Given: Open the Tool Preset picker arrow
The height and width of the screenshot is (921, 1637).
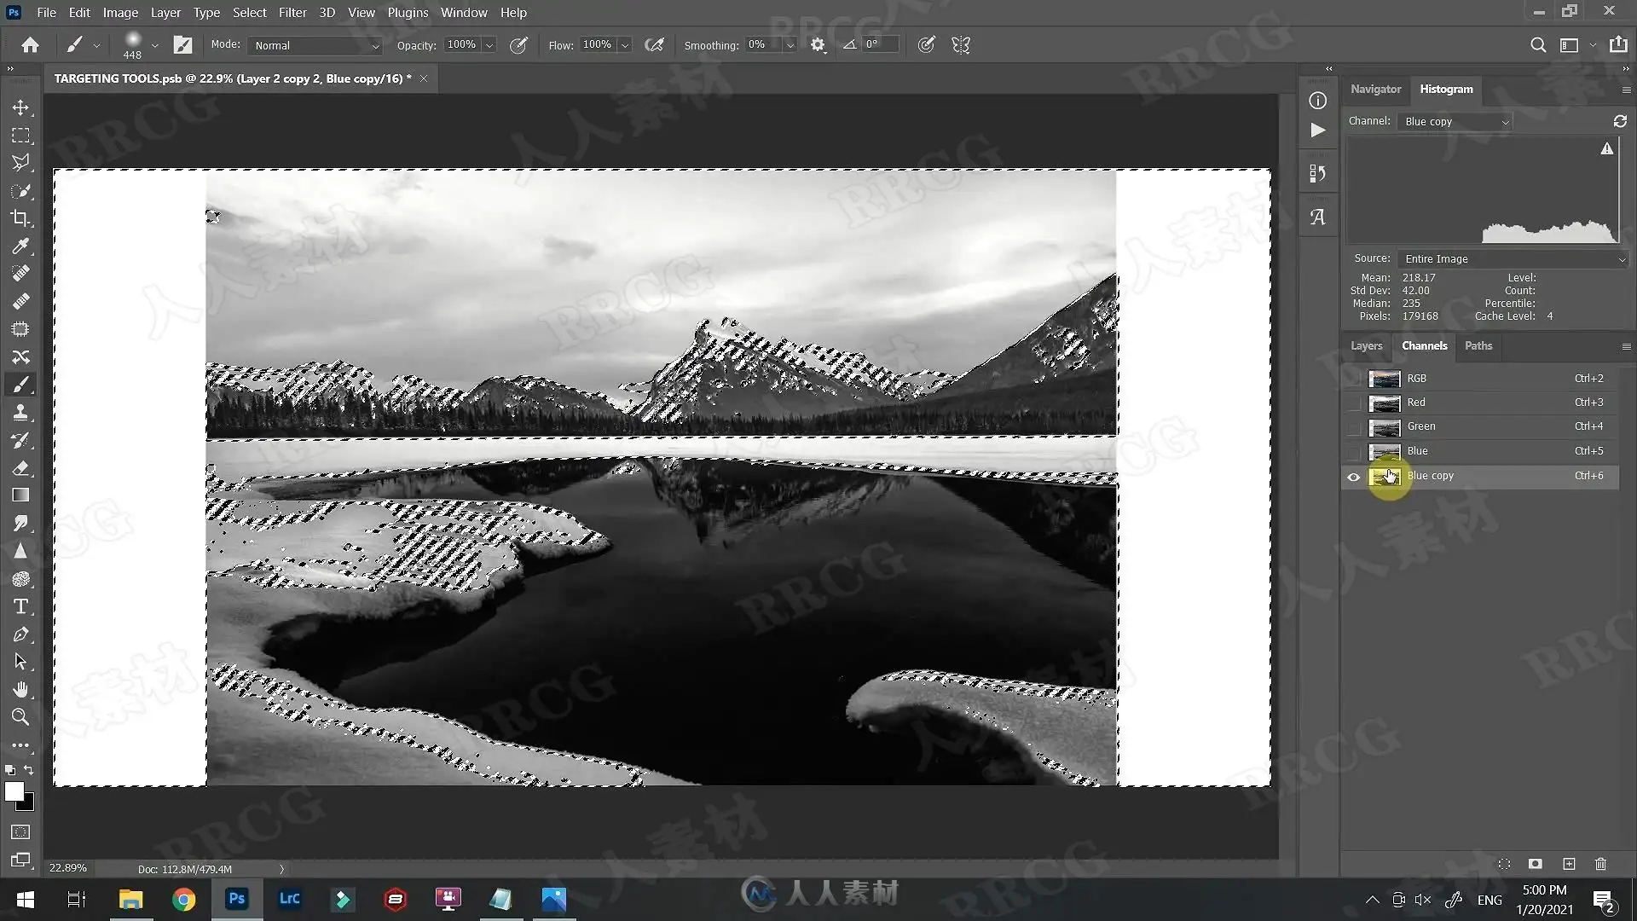Looking at the screenshot, I should [x=96, y=45].
